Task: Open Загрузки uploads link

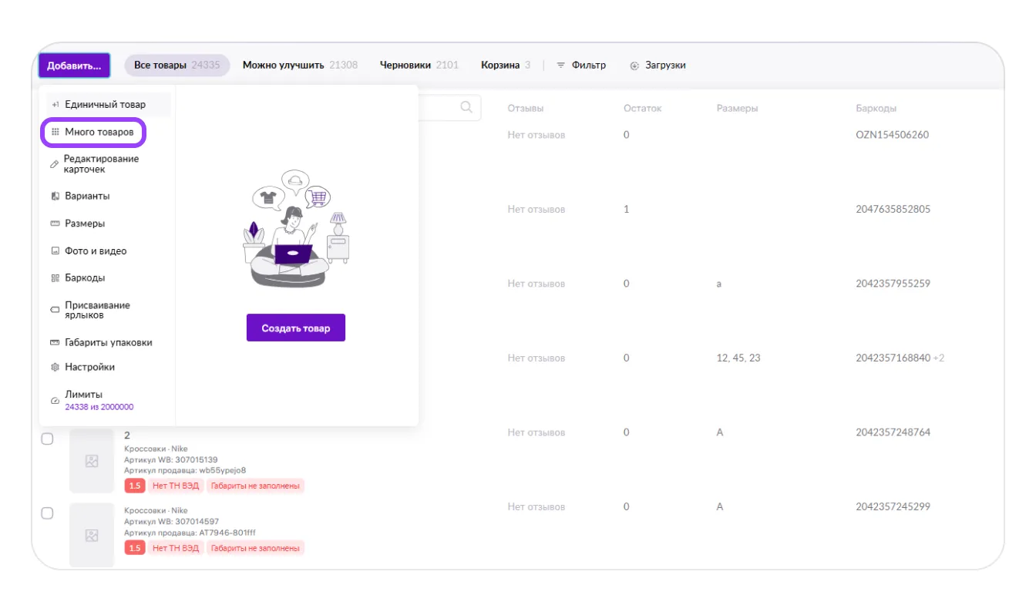Action: (x=658, y=66)
